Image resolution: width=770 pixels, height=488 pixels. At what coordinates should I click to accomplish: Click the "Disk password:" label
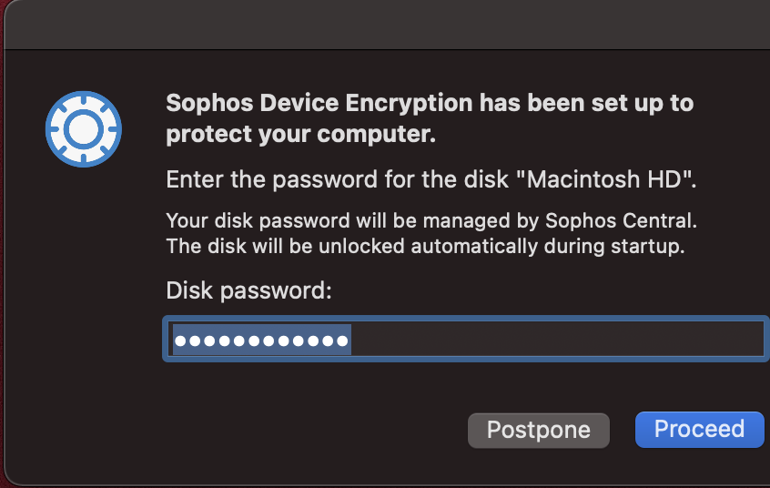[249, 290]
